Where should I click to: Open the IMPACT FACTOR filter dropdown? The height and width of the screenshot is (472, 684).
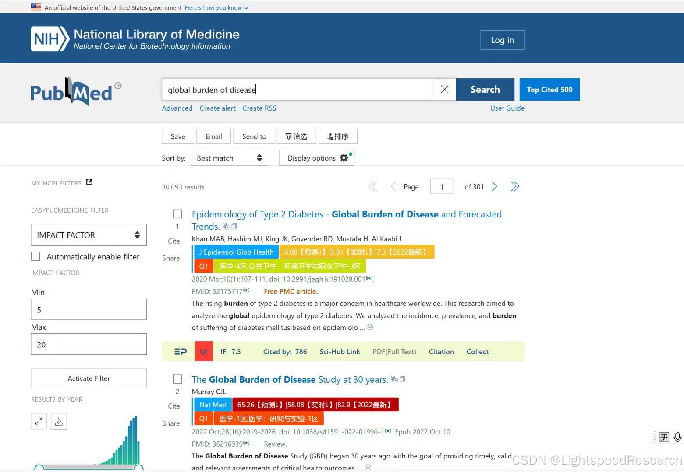tap(89, 235)
